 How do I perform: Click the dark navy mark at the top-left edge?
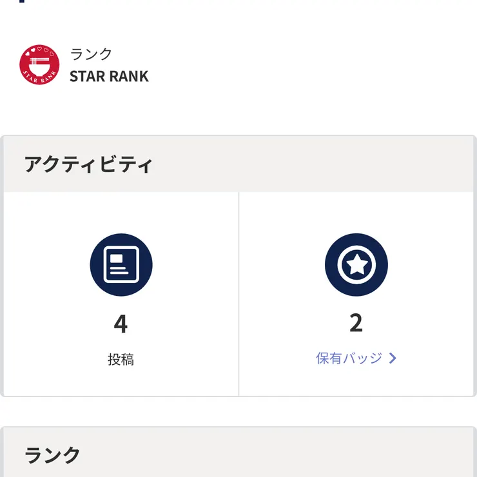23,1
